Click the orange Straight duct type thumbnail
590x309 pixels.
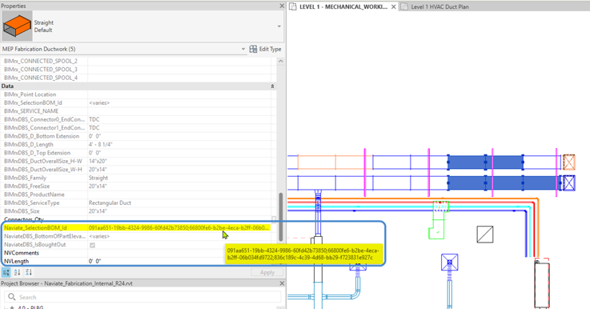pos(17,26)
